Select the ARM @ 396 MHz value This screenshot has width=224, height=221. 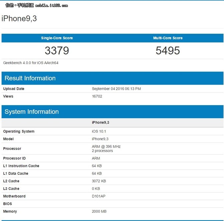point(106,147)
